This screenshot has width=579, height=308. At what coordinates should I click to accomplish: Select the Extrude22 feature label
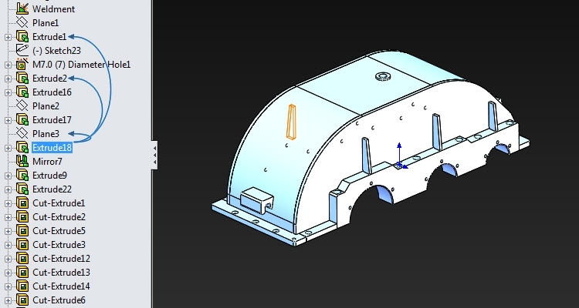point(52,189)
